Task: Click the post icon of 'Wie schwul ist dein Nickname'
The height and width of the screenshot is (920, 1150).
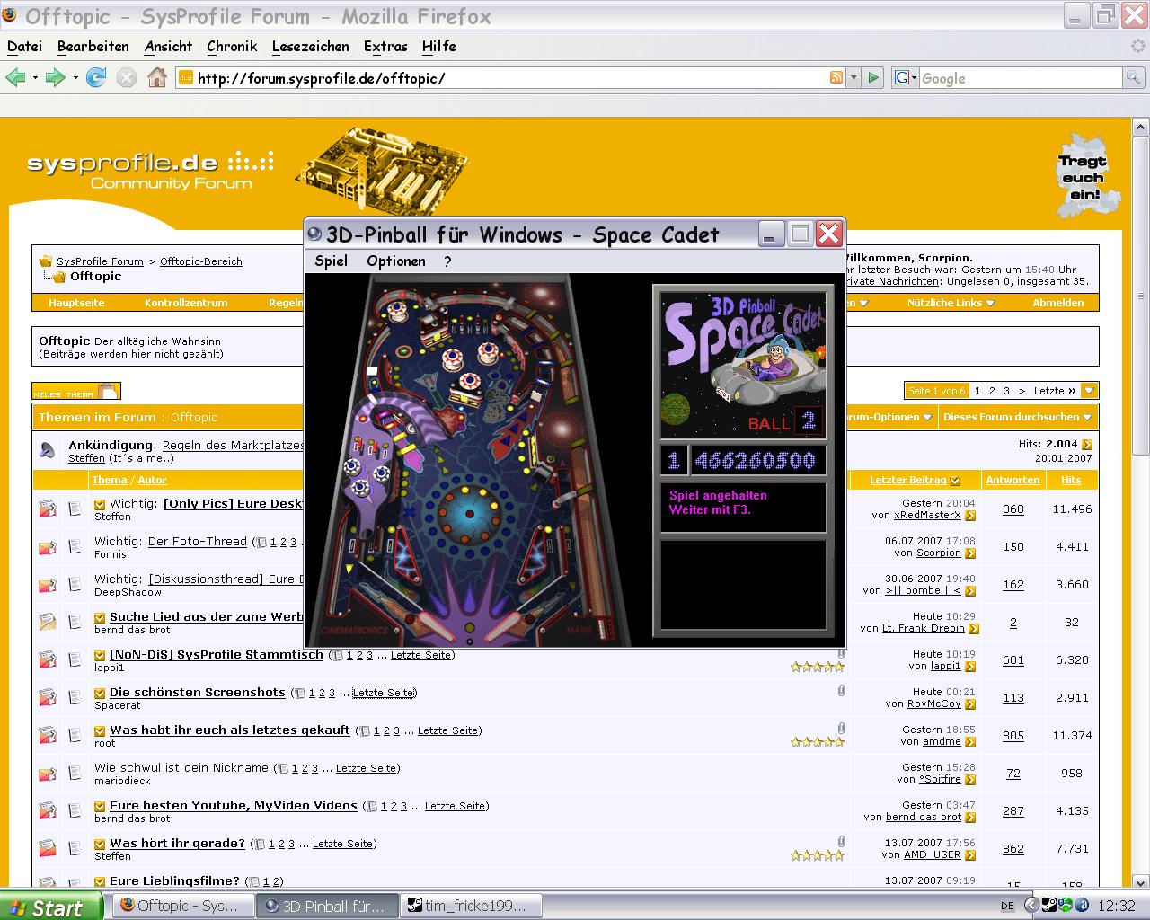Action: (x=75, y=773)
